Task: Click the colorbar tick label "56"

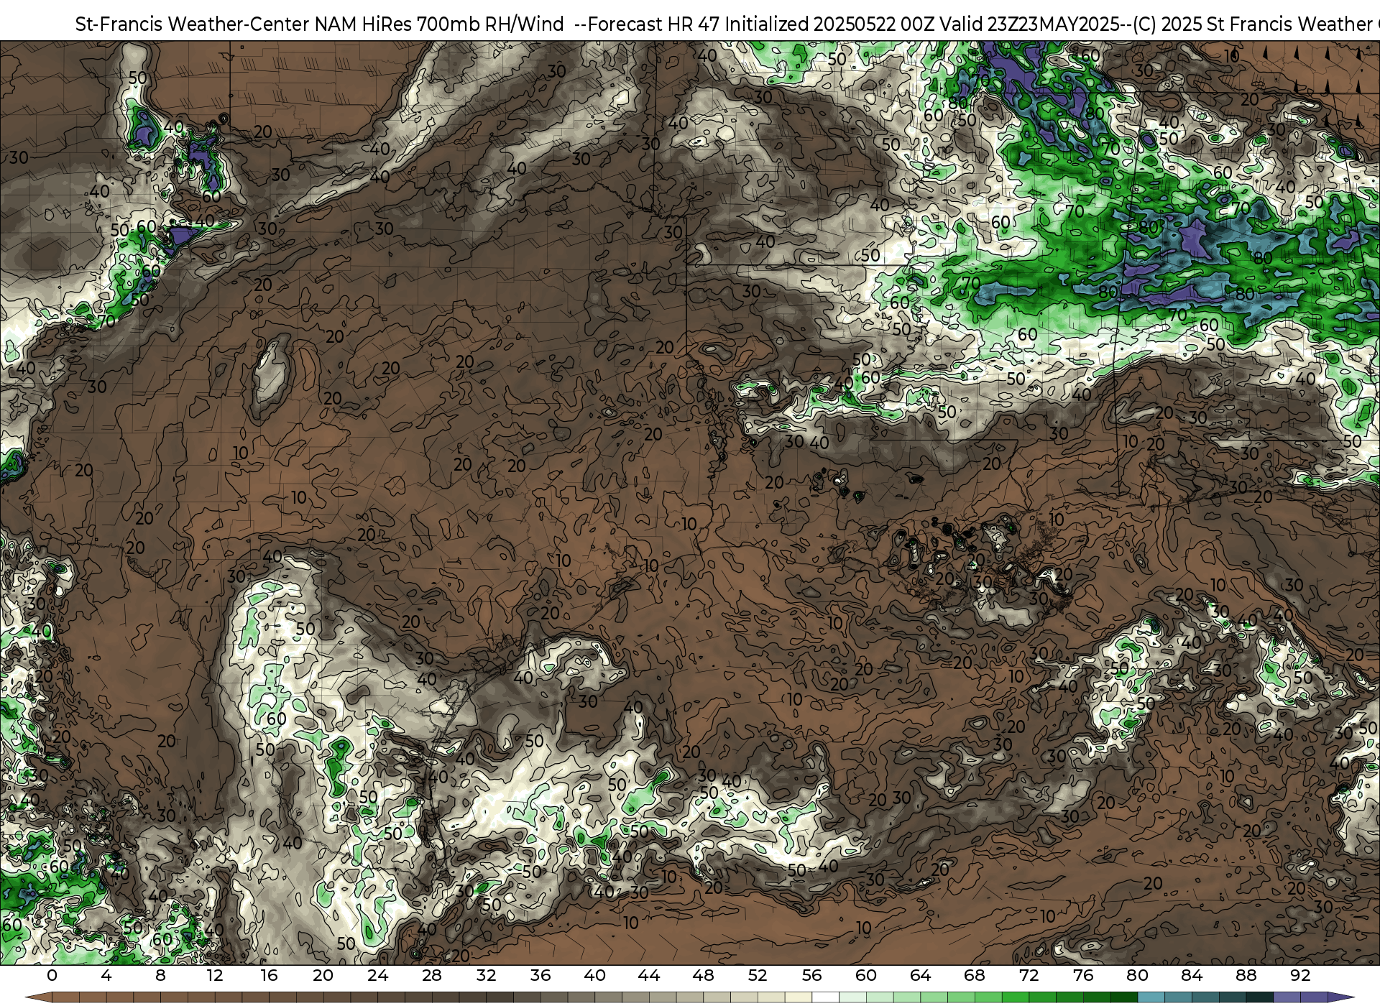Action: (811, 975)
